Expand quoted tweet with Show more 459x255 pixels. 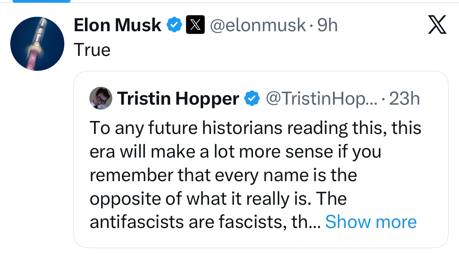pyautogui.click(x=371, y=222)
